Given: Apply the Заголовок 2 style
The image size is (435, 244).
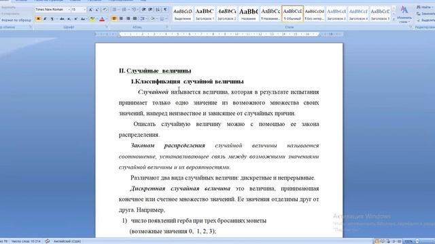Looking at the screenshot, I should (x=226, y=14).
